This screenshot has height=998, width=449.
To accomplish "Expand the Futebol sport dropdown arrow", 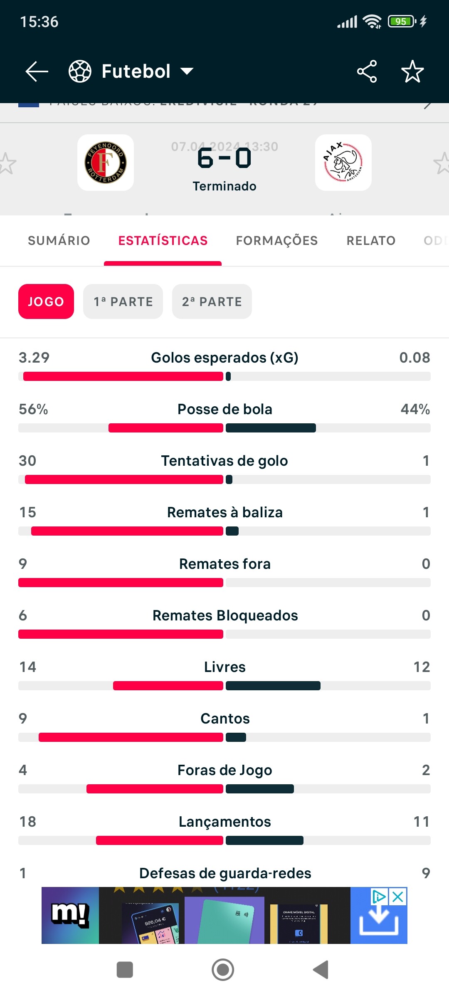I will 187,72.
